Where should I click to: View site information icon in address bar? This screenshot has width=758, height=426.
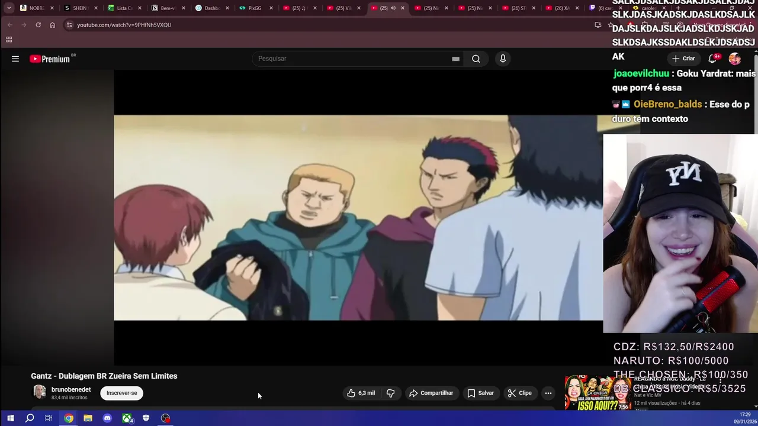(x=69, y=25)
